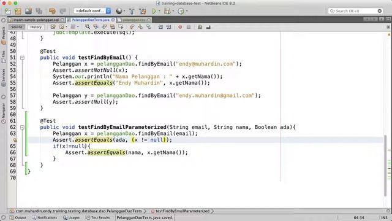Collapse the testFindByEmail method fold
Screen dimensions: 392x221
click(22, 58)
